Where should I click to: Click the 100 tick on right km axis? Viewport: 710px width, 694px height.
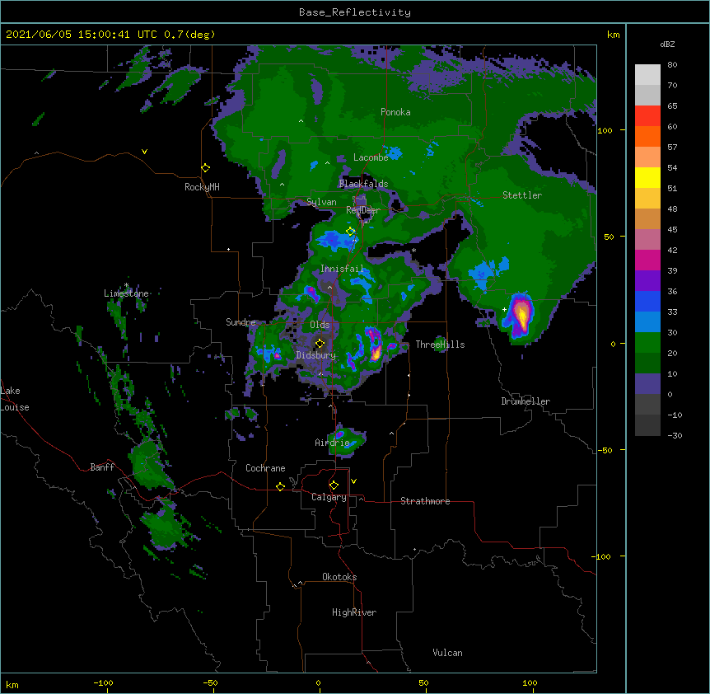[605, 130]
